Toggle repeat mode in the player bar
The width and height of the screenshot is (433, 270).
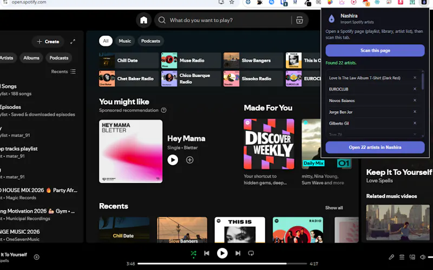251,253
